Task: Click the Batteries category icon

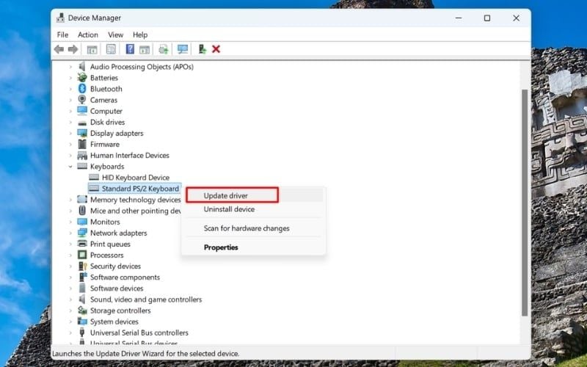Action: (82, 78)
